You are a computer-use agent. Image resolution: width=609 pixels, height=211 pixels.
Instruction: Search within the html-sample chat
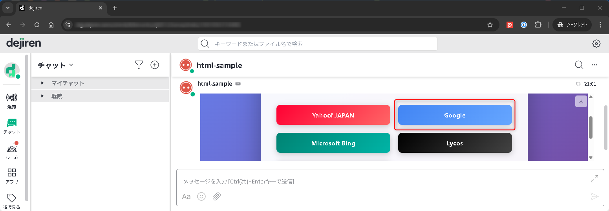coord(579,65)
